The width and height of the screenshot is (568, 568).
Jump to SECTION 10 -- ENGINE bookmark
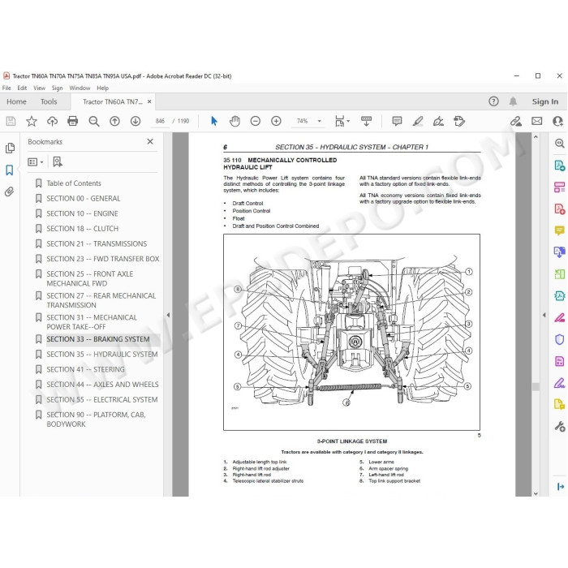coord(82,213)
